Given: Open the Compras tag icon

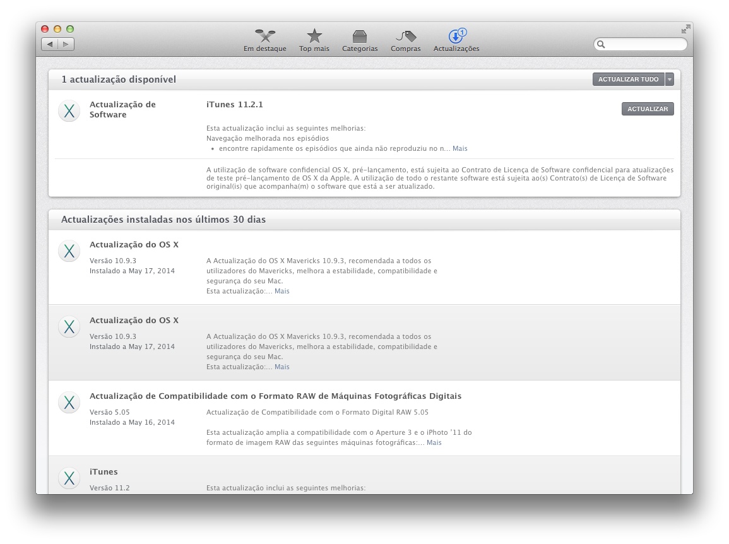Looking at the screenshot, I should (406, 36).
